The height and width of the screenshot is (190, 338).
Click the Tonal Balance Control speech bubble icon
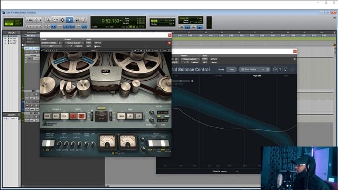click(285, 69)
